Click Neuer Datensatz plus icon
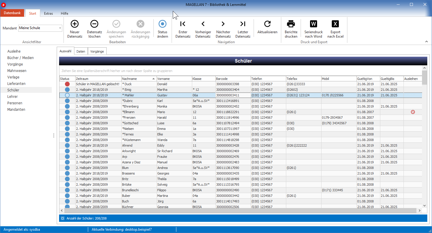 75,24
